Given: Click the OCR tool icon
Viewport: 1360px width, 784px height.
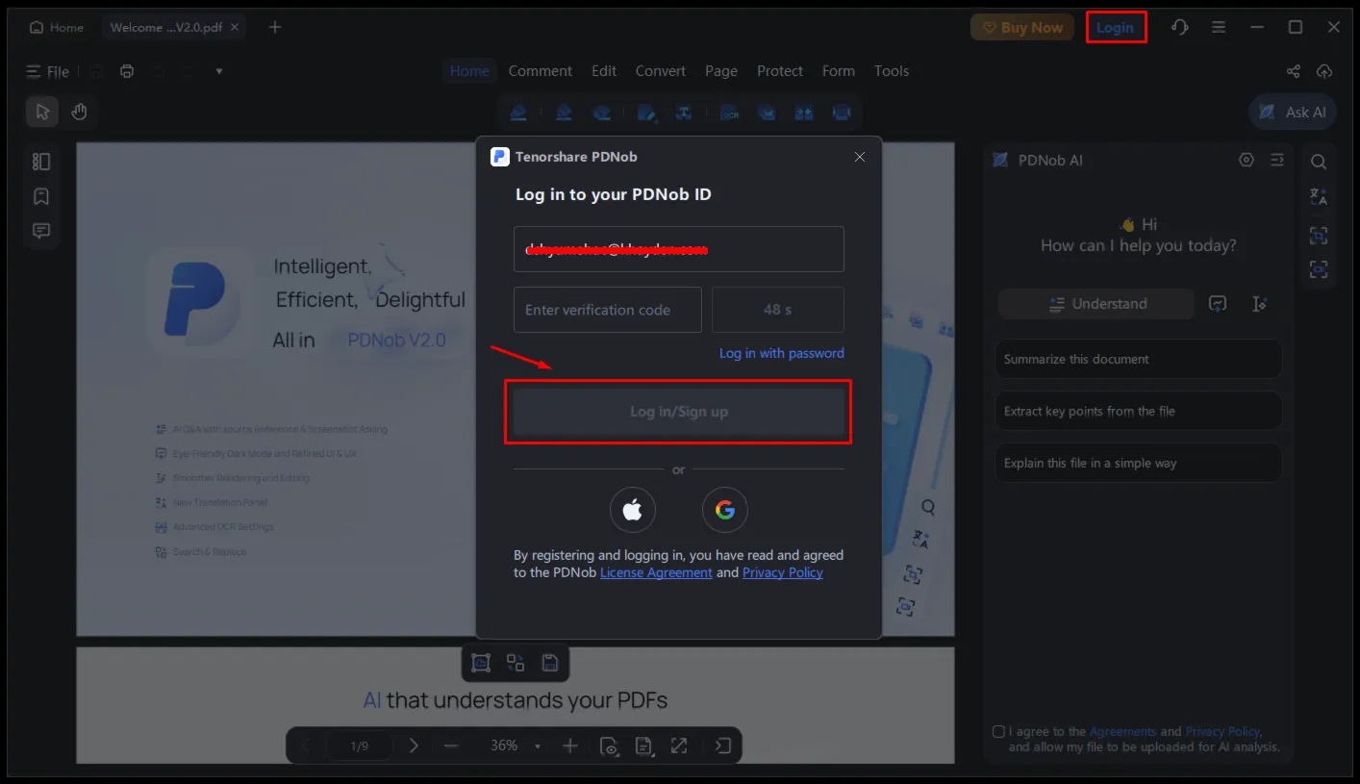Looking at the screenshot, I should 729,113.
